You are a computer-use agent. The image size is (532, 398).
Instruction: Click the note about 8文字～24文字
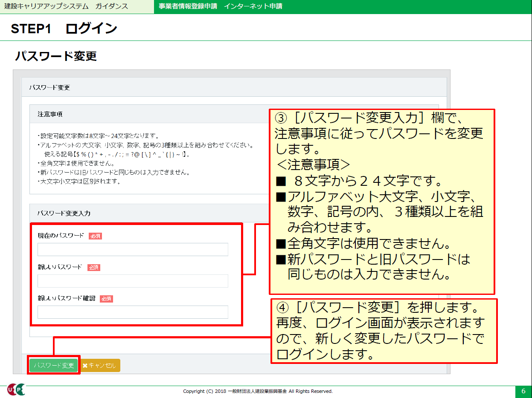pyautogui.click(x=98, y=136)
